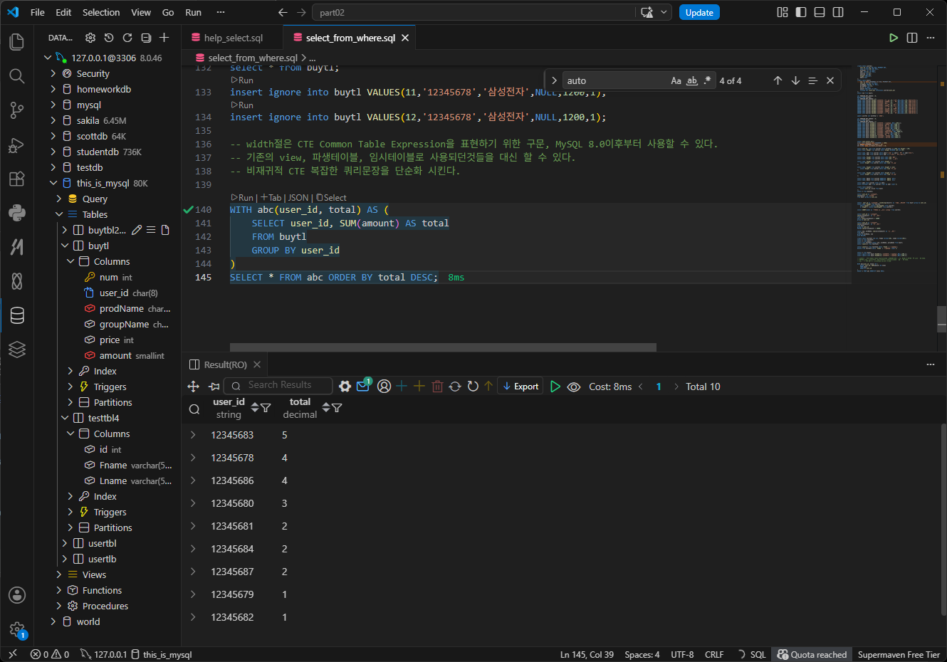
Task: Go to next find match arrow
Action: (x=795, y=80)
